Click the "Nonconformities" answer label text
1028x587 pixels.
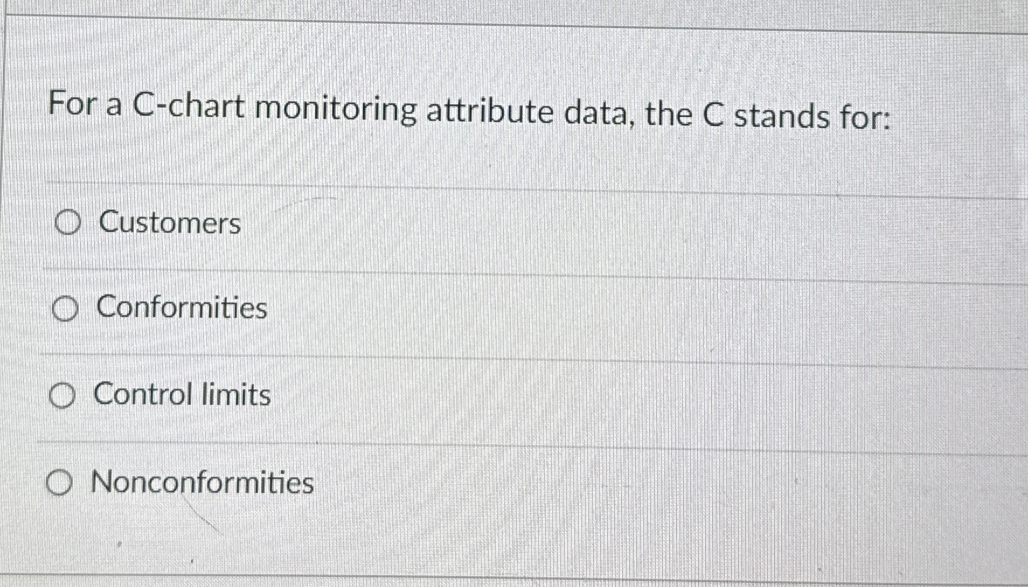(x=202, y=483)
